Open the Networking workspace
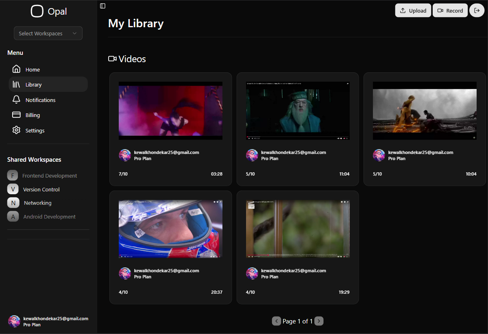Viewport: 488px width, 334px height. 48,203
